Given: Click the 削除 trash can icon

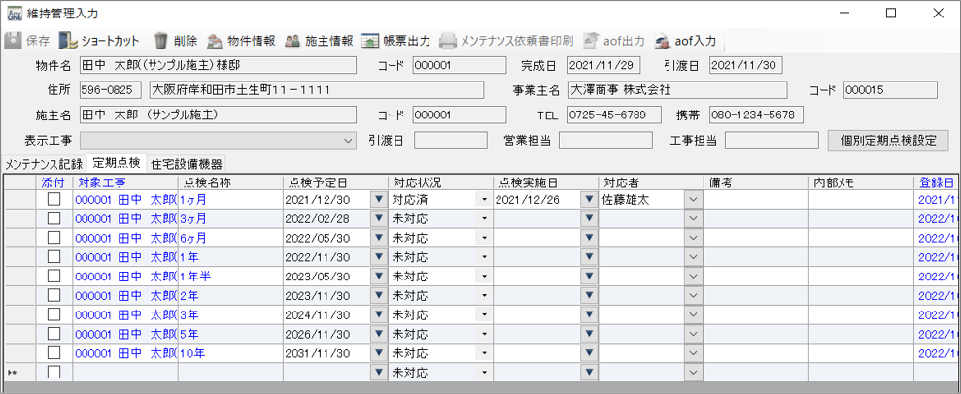Looking at the screenshot, I should click(x=160, y=41).
